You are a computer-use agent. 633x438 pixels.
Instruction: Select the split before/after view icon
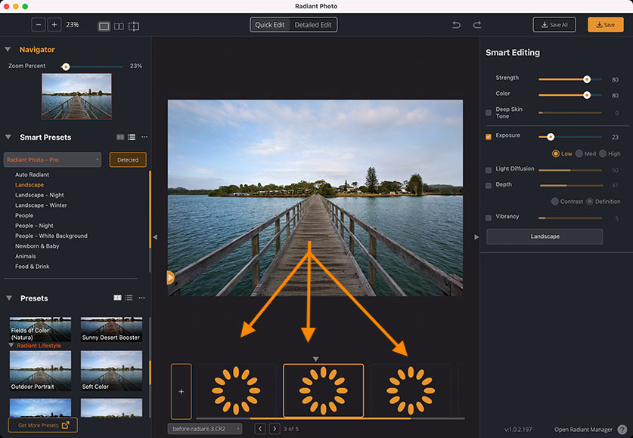pyautogui.click(x=133, y=24)
